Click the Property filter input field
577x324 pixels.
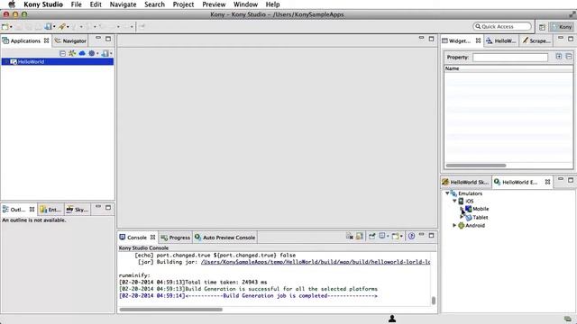click(x=510, y=58)
